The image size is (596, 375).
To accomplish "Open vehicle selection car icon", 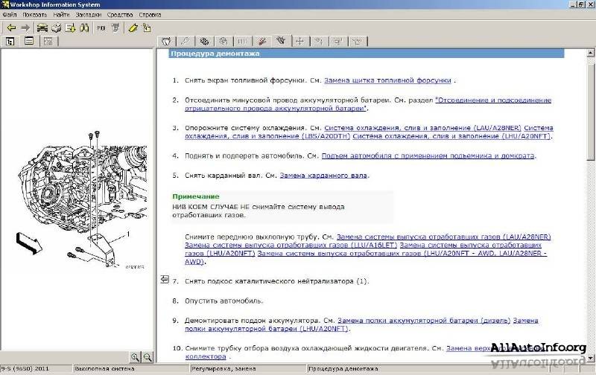I will click(42, 28).
